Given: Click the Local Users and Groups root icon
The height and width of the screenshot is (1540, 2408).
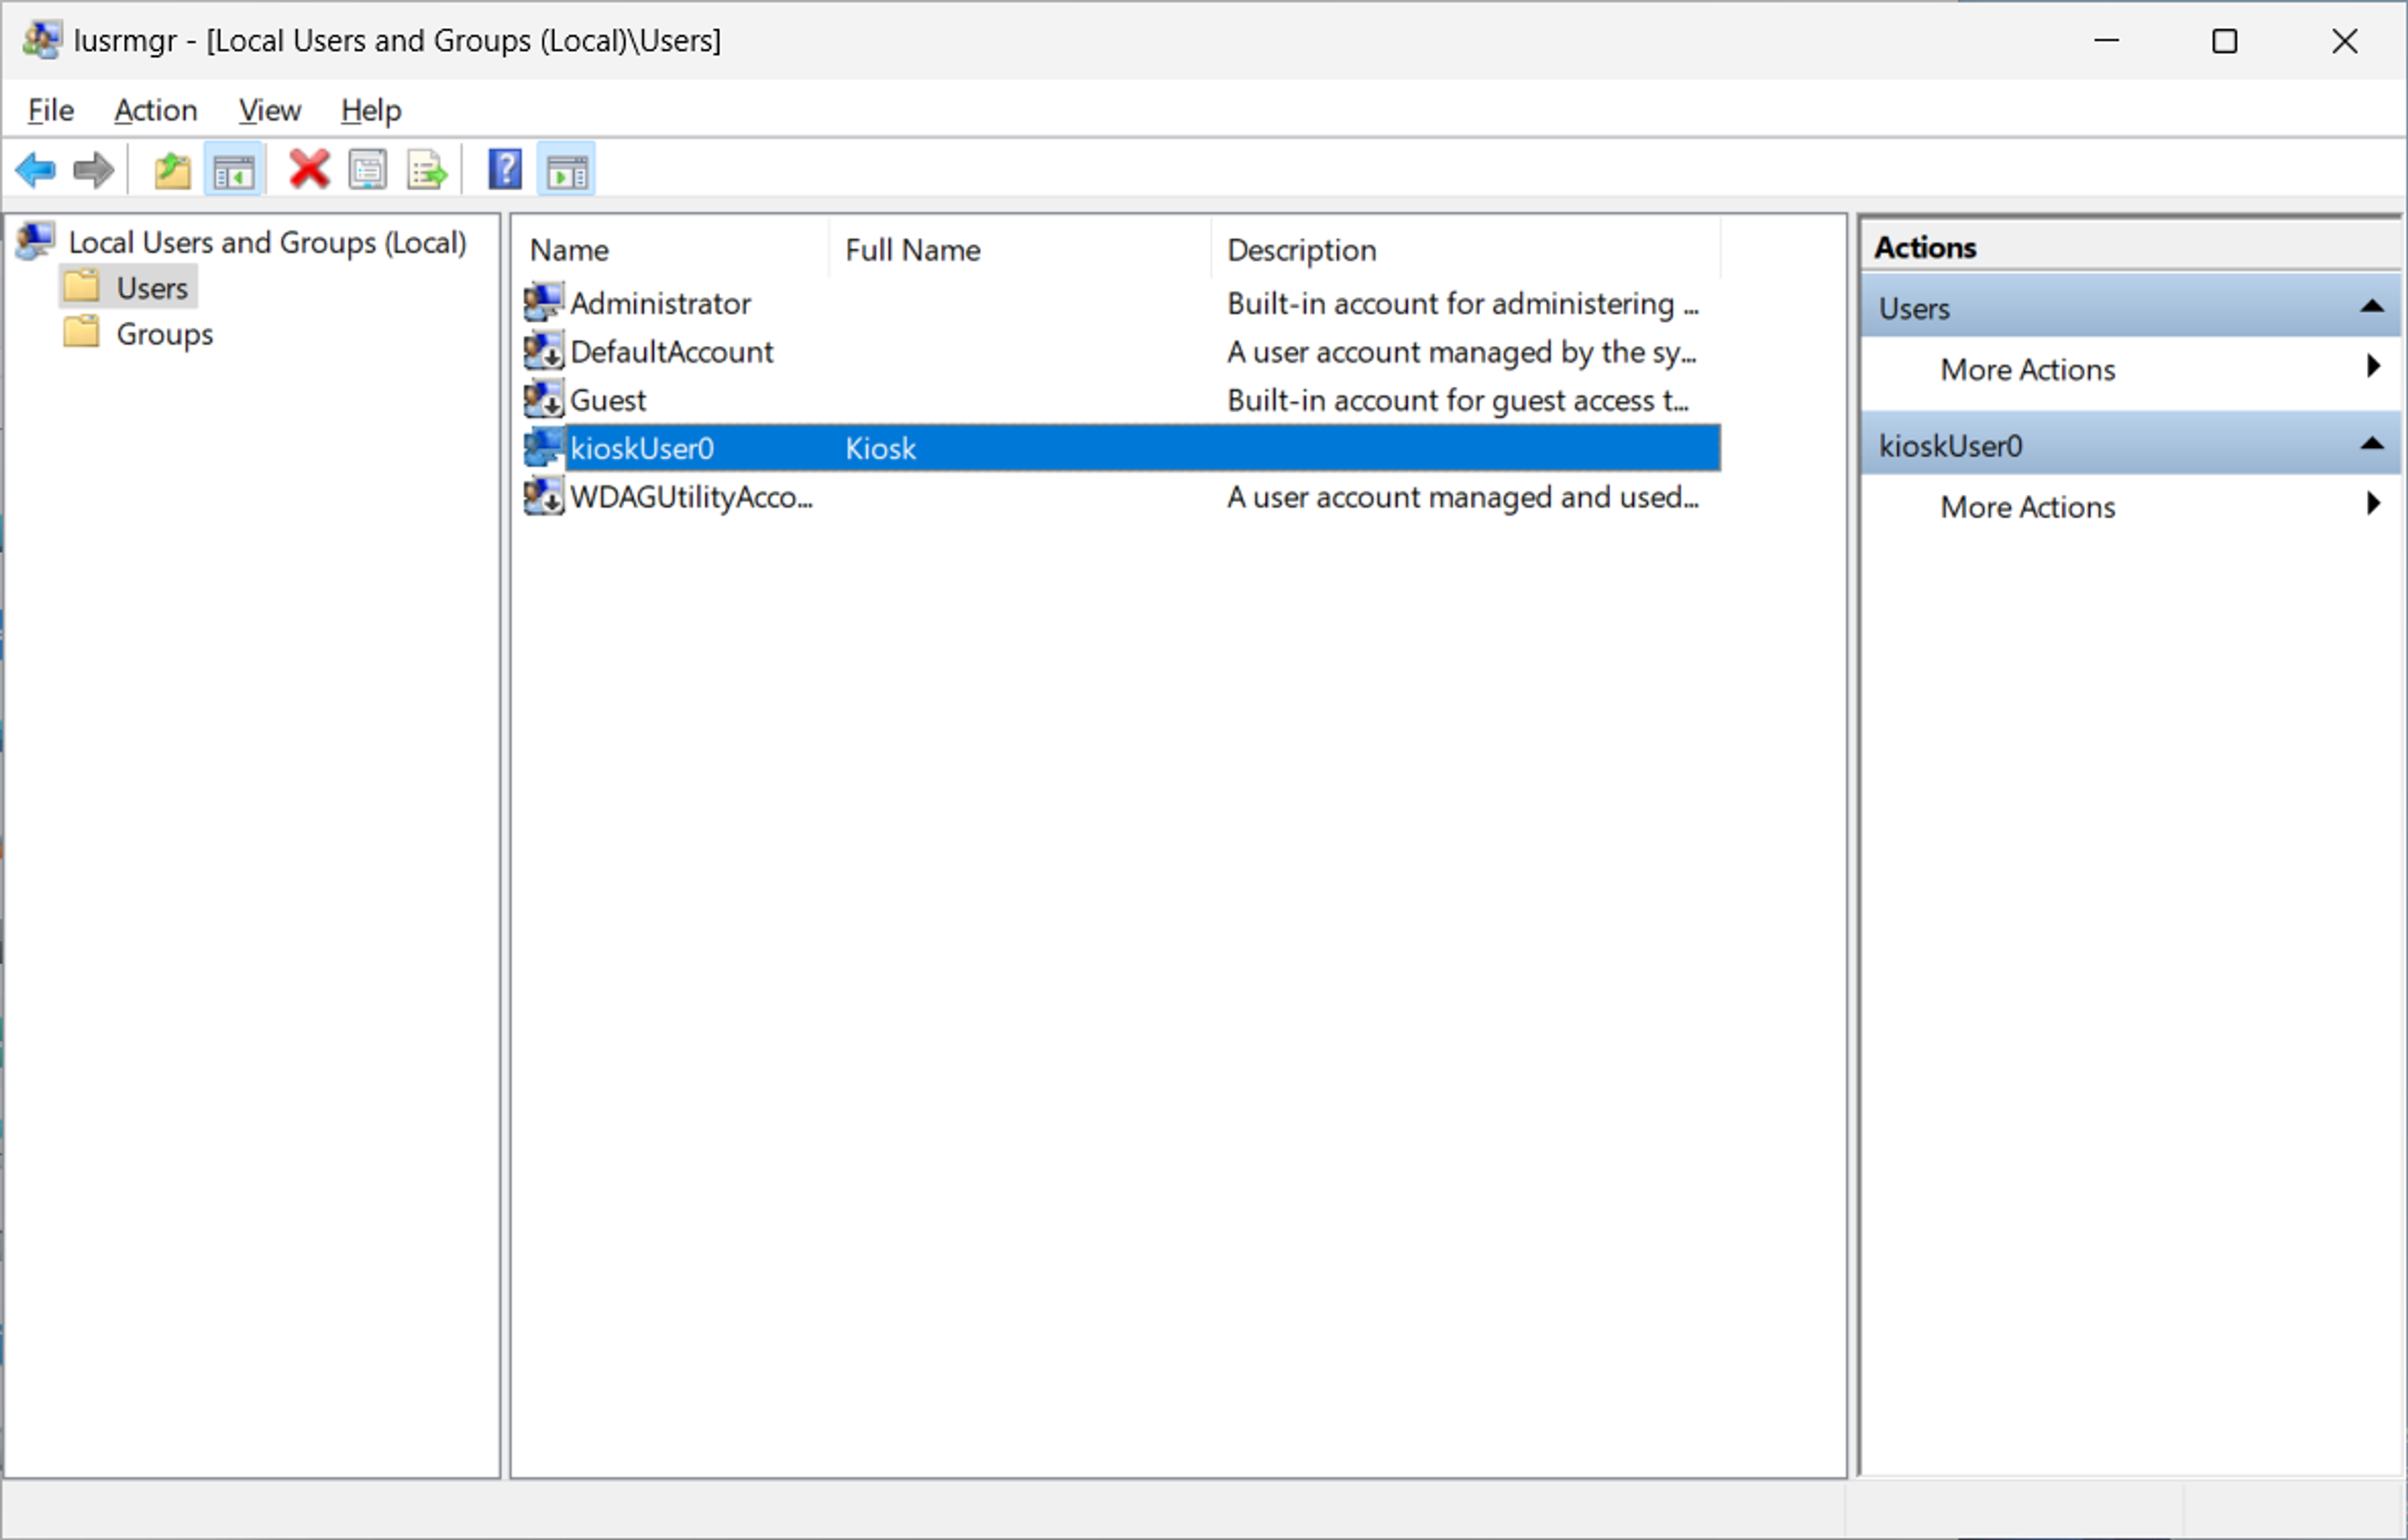Looking at the screenshot, I should 35,241.
